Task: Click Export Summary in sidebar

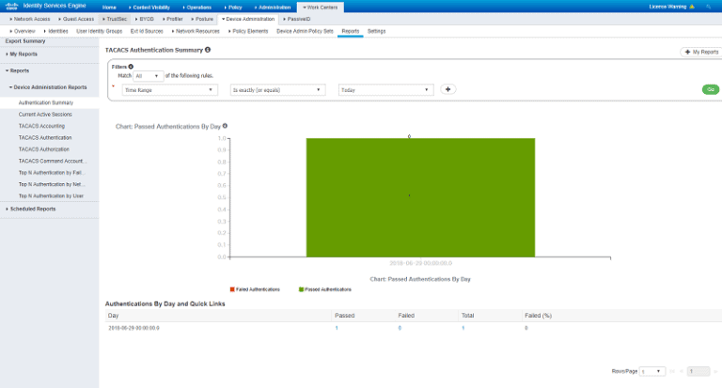Action: [x=25, y=41]
